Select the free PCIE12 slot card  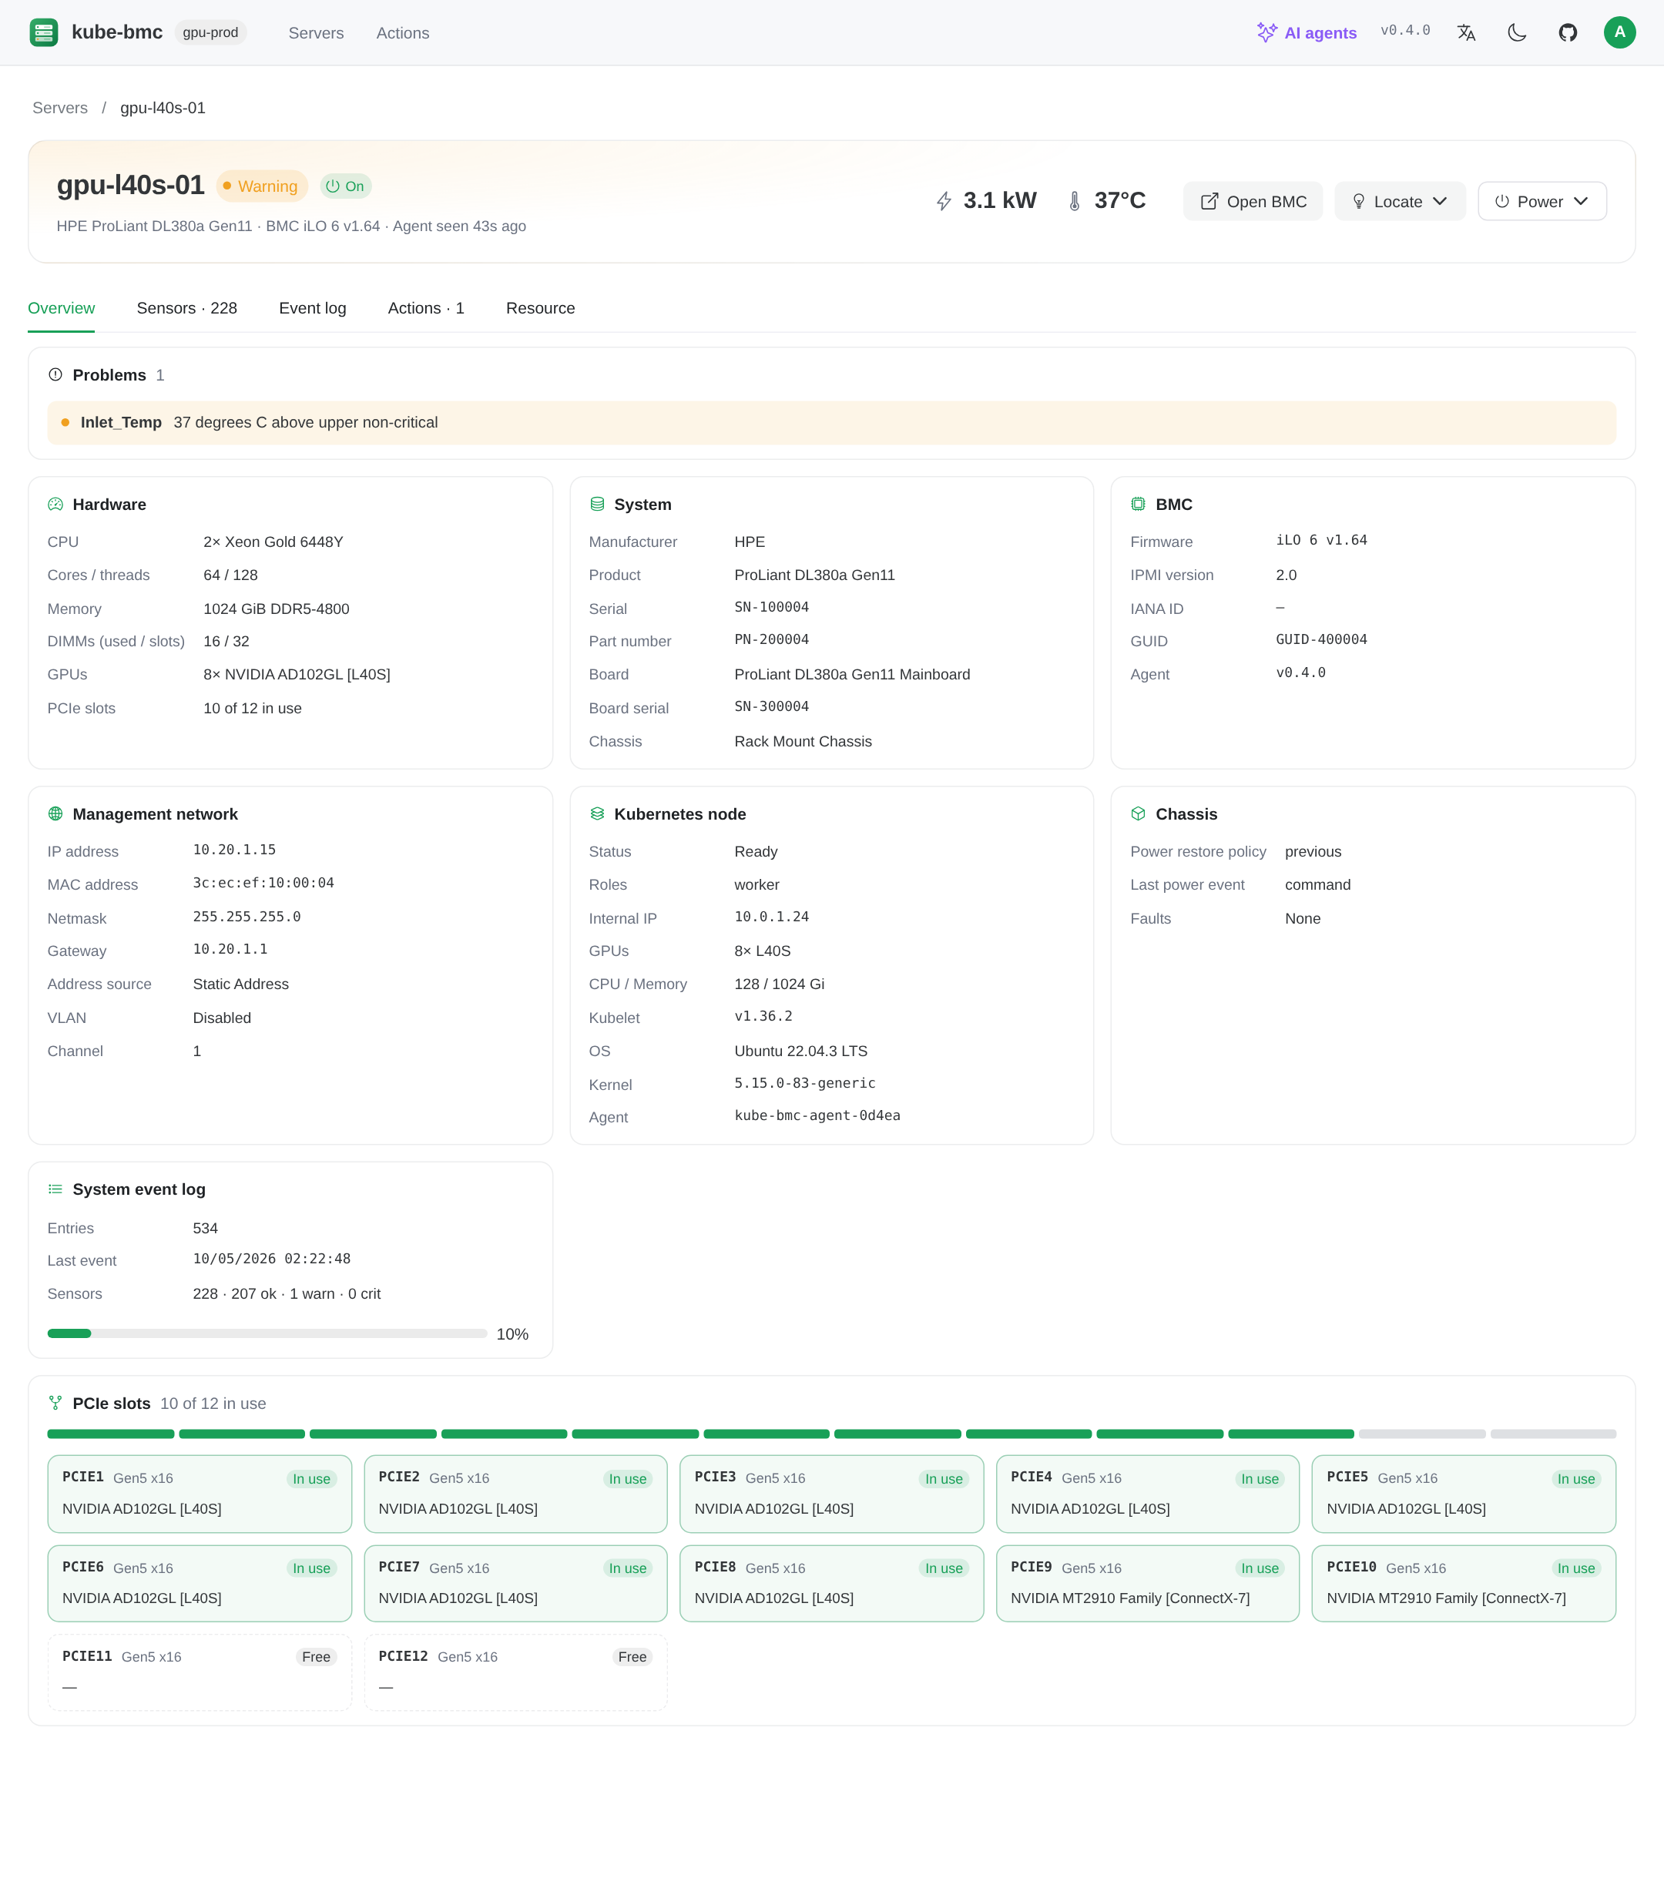pyautogui.click(x=515, y=1672)
